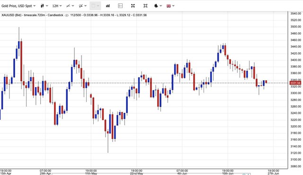This screenshot has width=303, height=175.
Task: Click the 27th Jun 19:00:00 time label
Action: [273, 172]
